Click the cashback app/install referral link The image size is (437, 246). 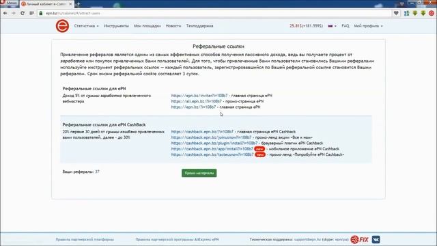click(212, 149)
